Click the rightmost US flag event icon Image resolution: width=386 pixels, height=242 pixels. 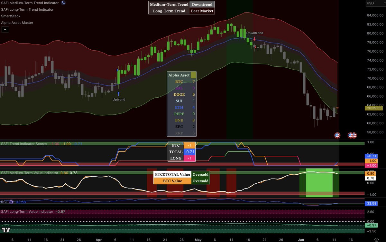coord(354,135)
